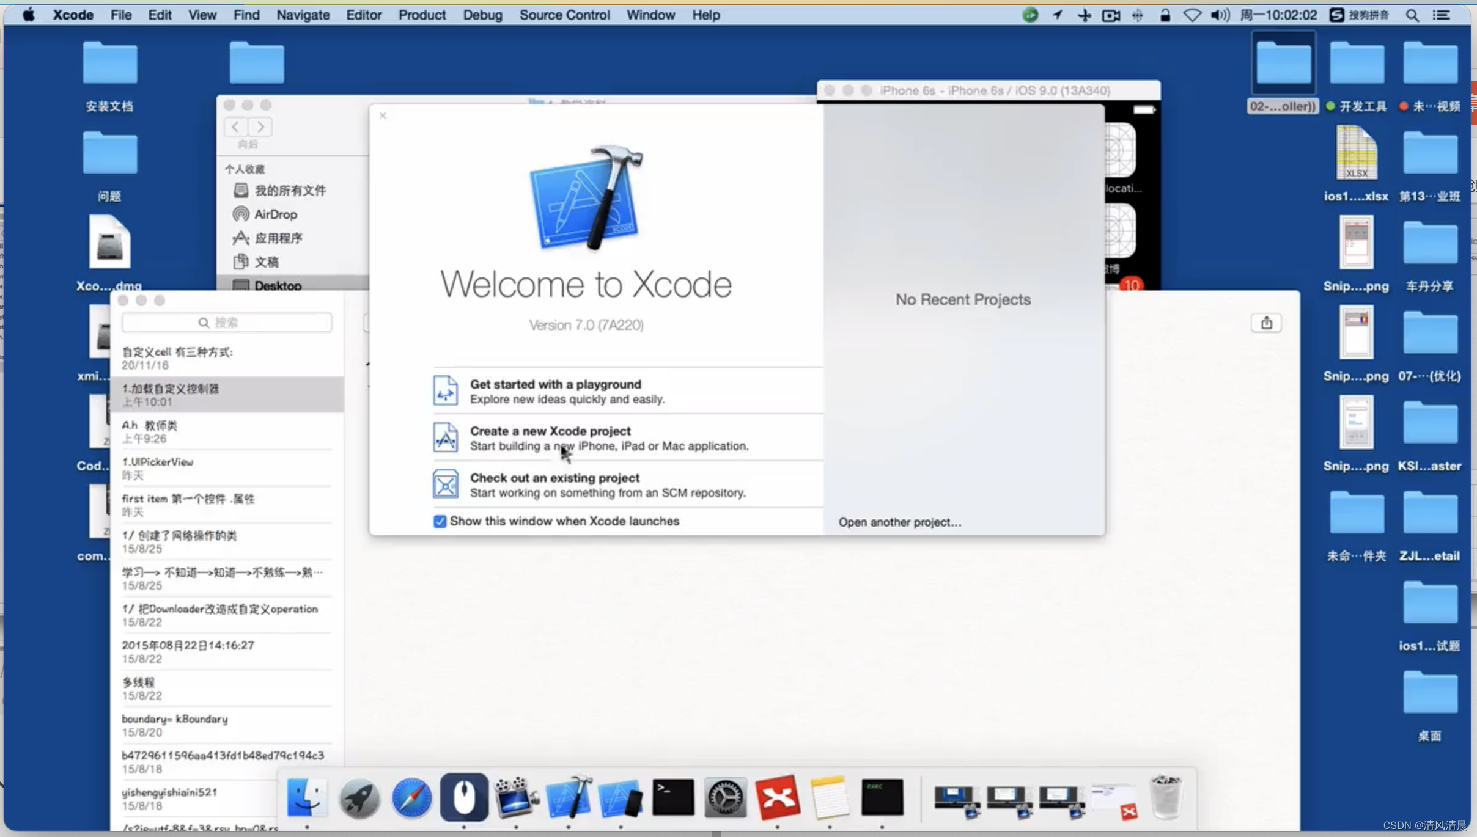Select note 'boundary= kBoundary'
Image resolution: width=1477 pixels, height=837 pixels.
coord(227,725)
